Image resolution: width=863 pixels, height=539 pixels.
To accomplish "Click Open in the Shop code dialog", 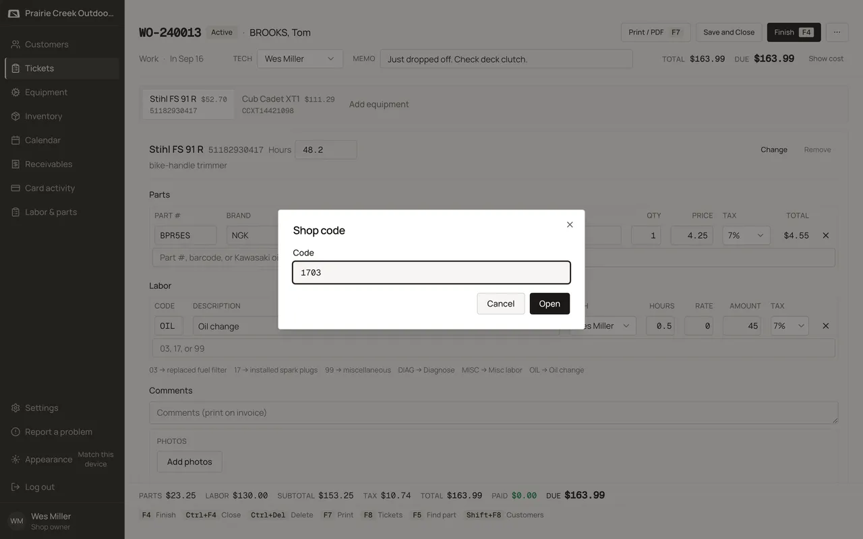I will (549, 304).
